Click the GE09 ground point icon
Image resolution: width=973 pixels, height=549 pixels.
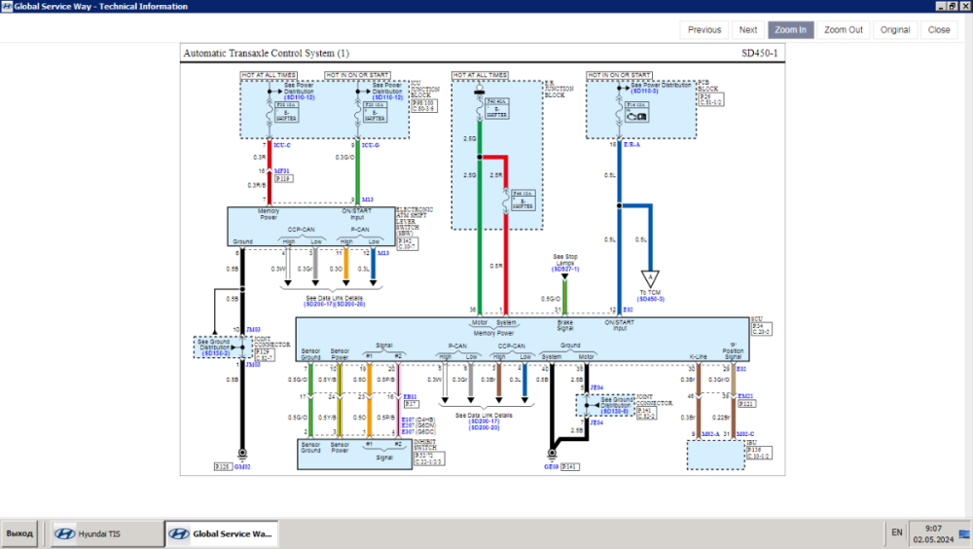coord(552,454)
